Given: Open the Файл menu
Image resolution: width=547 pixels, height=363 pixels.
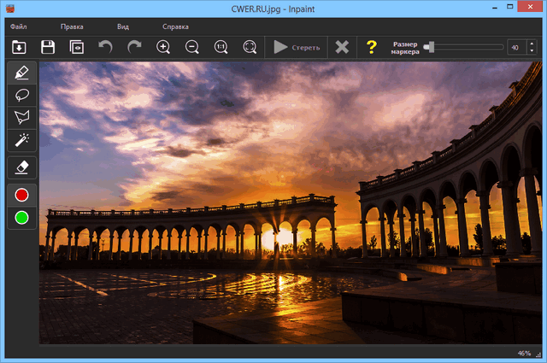Looking at the screenshot, I should click(19, 26).
